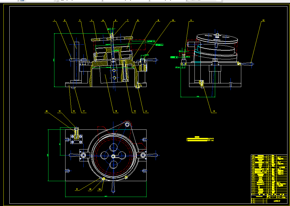Pick part callout number 12 label

[x=263, y=20]
